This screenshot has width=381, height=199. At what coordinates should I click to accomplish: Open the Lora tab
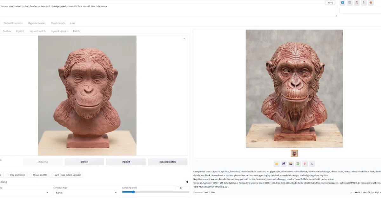pyautogui.click(x=73, y=23)
